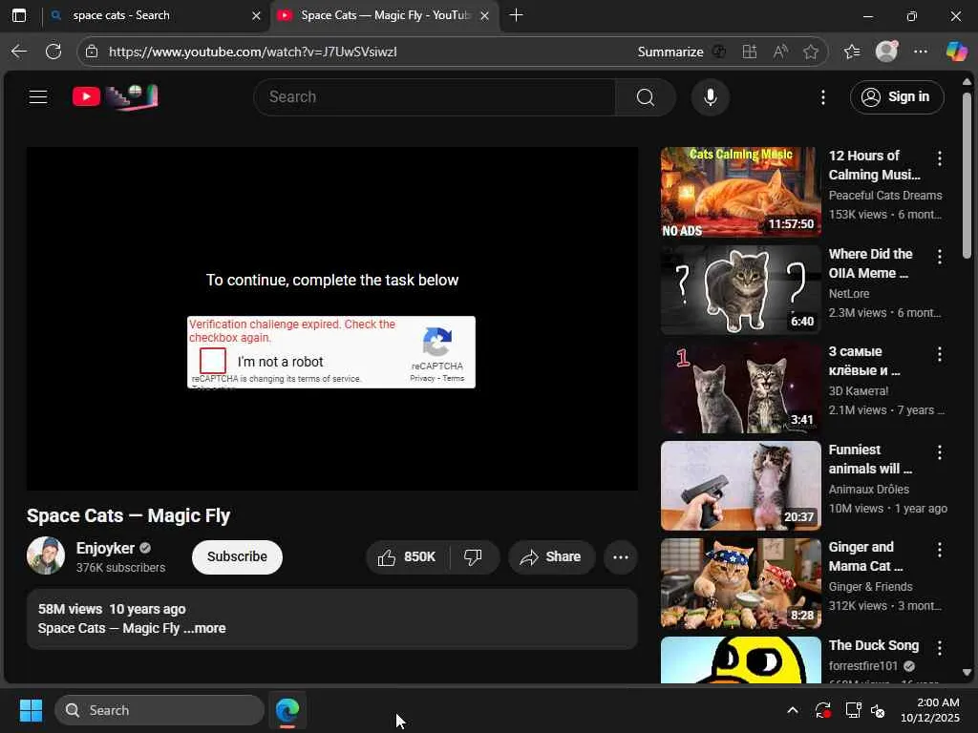
Task: Open the Favorites list icon
Action: [x=852, y=52]
